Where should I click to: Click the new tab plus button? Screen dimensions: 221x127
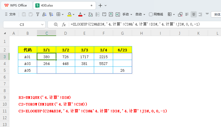pyautogui.click(x=100, y=5)
